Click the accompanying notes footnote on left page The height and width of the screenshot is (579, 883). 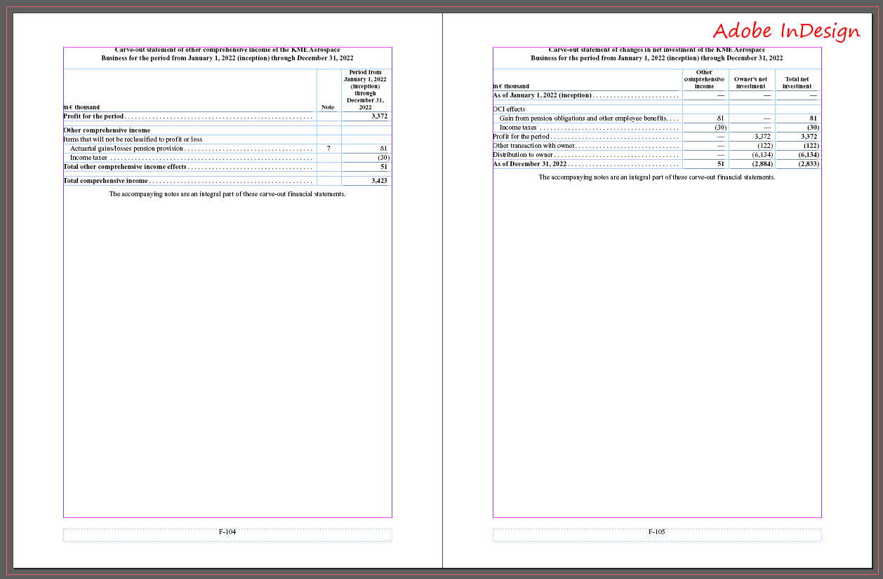click(x=227, y=194)
